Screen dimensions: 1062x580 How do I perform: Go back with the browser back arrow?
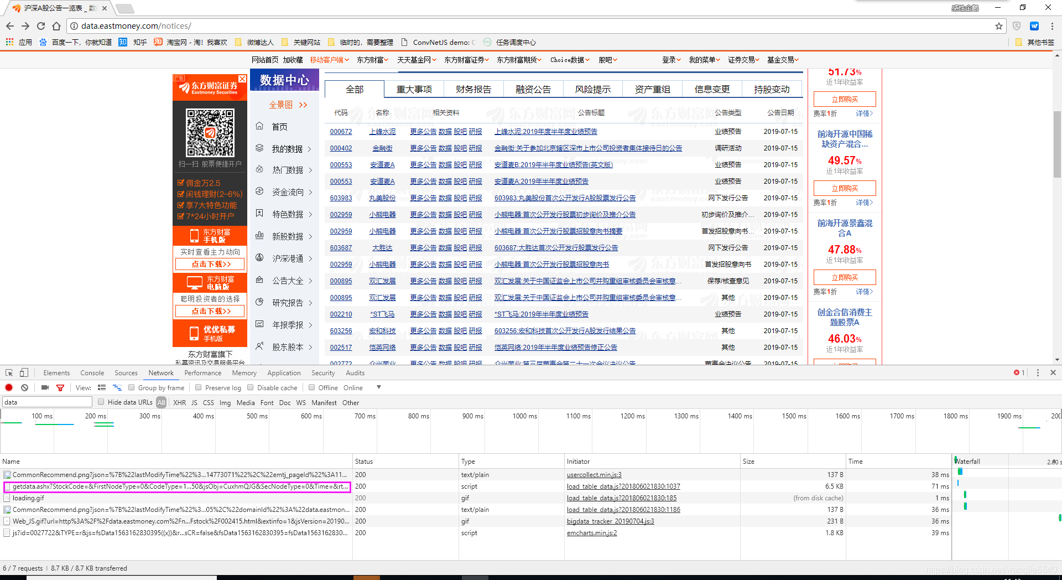[x=10, y=26]
